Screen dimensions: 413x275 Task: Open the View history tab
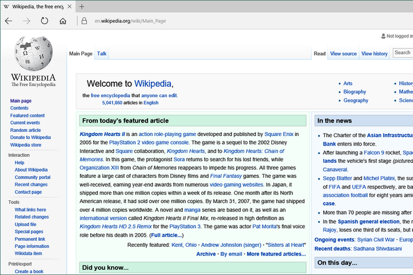click(374, 54)
